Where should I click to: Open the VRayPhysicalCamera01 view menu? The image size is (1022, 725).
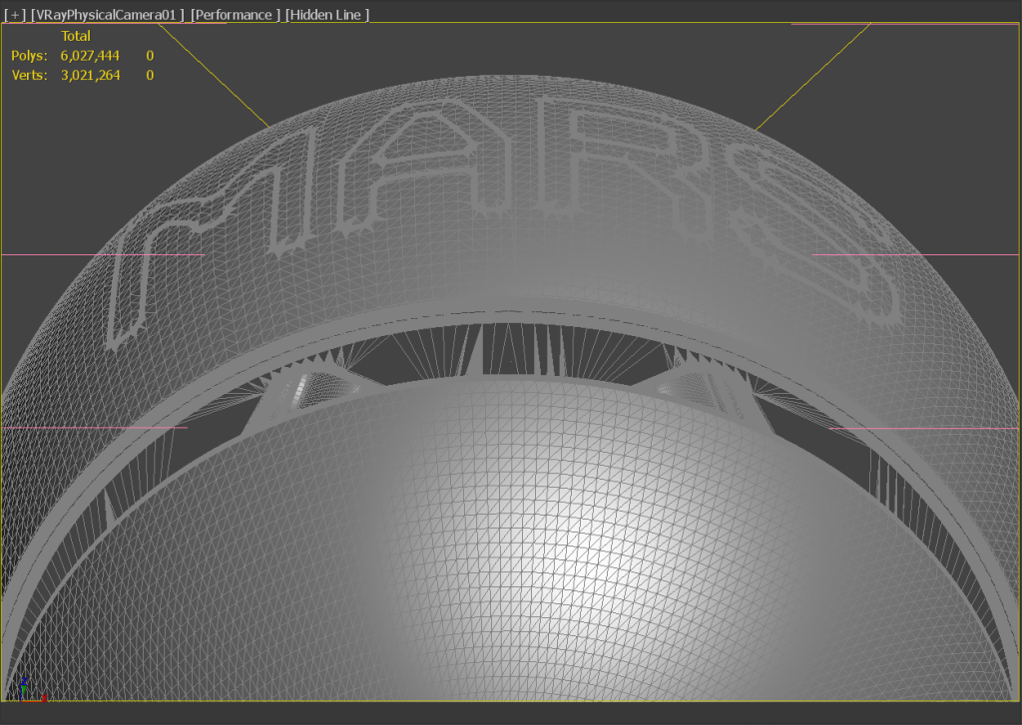pos(108,14)
